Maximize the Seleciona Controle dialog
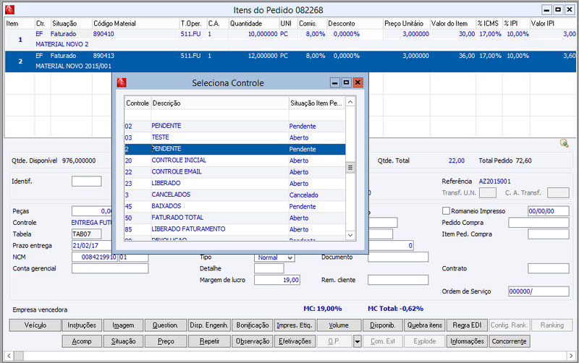 coord(346,82)
